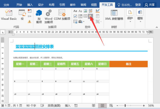
Task: Select the 星期三 header cell
Action: click(x=48, y=64)
